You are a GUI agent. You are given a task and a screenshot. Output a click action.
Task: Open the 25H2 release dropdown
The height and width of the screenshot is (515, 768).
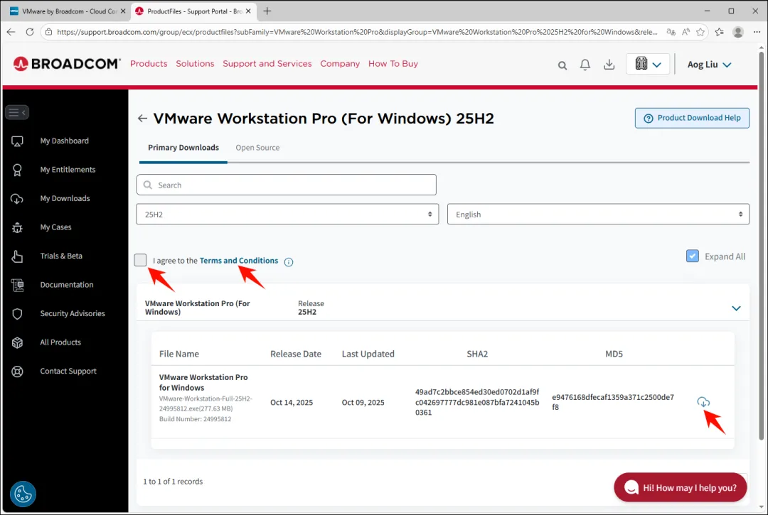[287, 215]
